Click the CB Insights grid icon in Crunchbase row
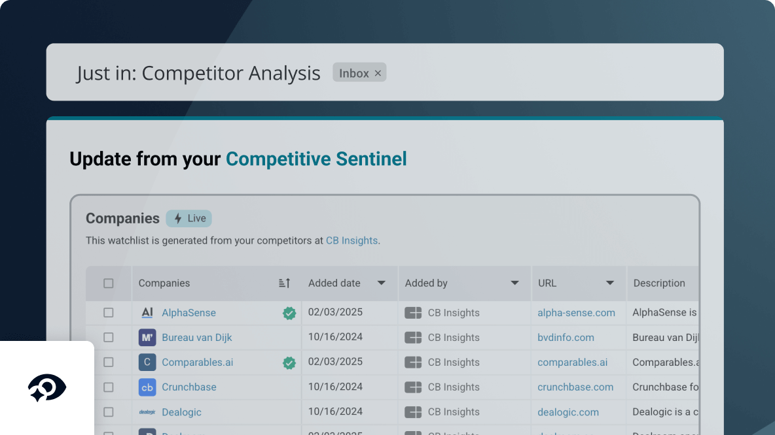 (x=413, y=387)
